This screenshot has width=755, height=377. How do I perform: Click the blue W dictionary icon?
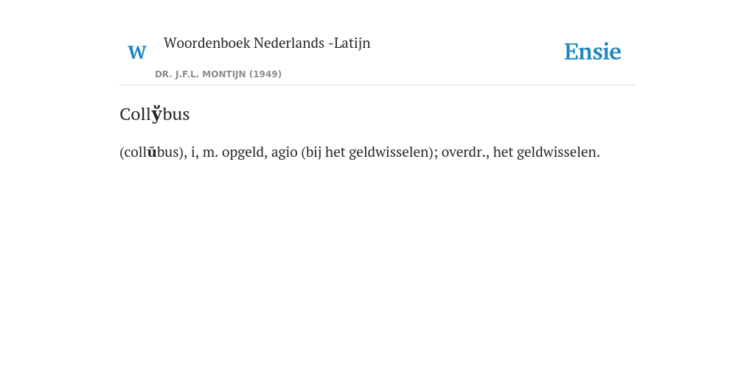(x=136, y=52)
